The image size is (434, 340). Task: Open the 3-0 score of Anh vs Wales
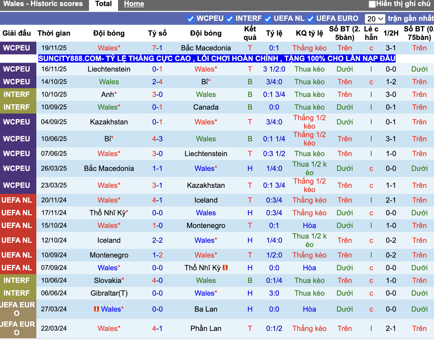tap(157, 94)
